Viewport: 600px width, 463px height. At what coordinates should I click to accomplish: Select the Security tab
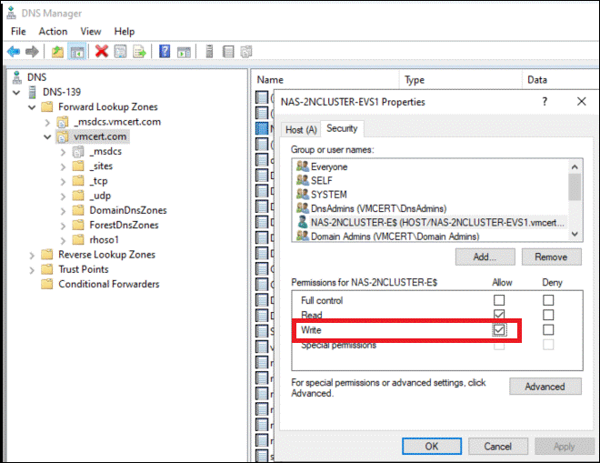342,128
